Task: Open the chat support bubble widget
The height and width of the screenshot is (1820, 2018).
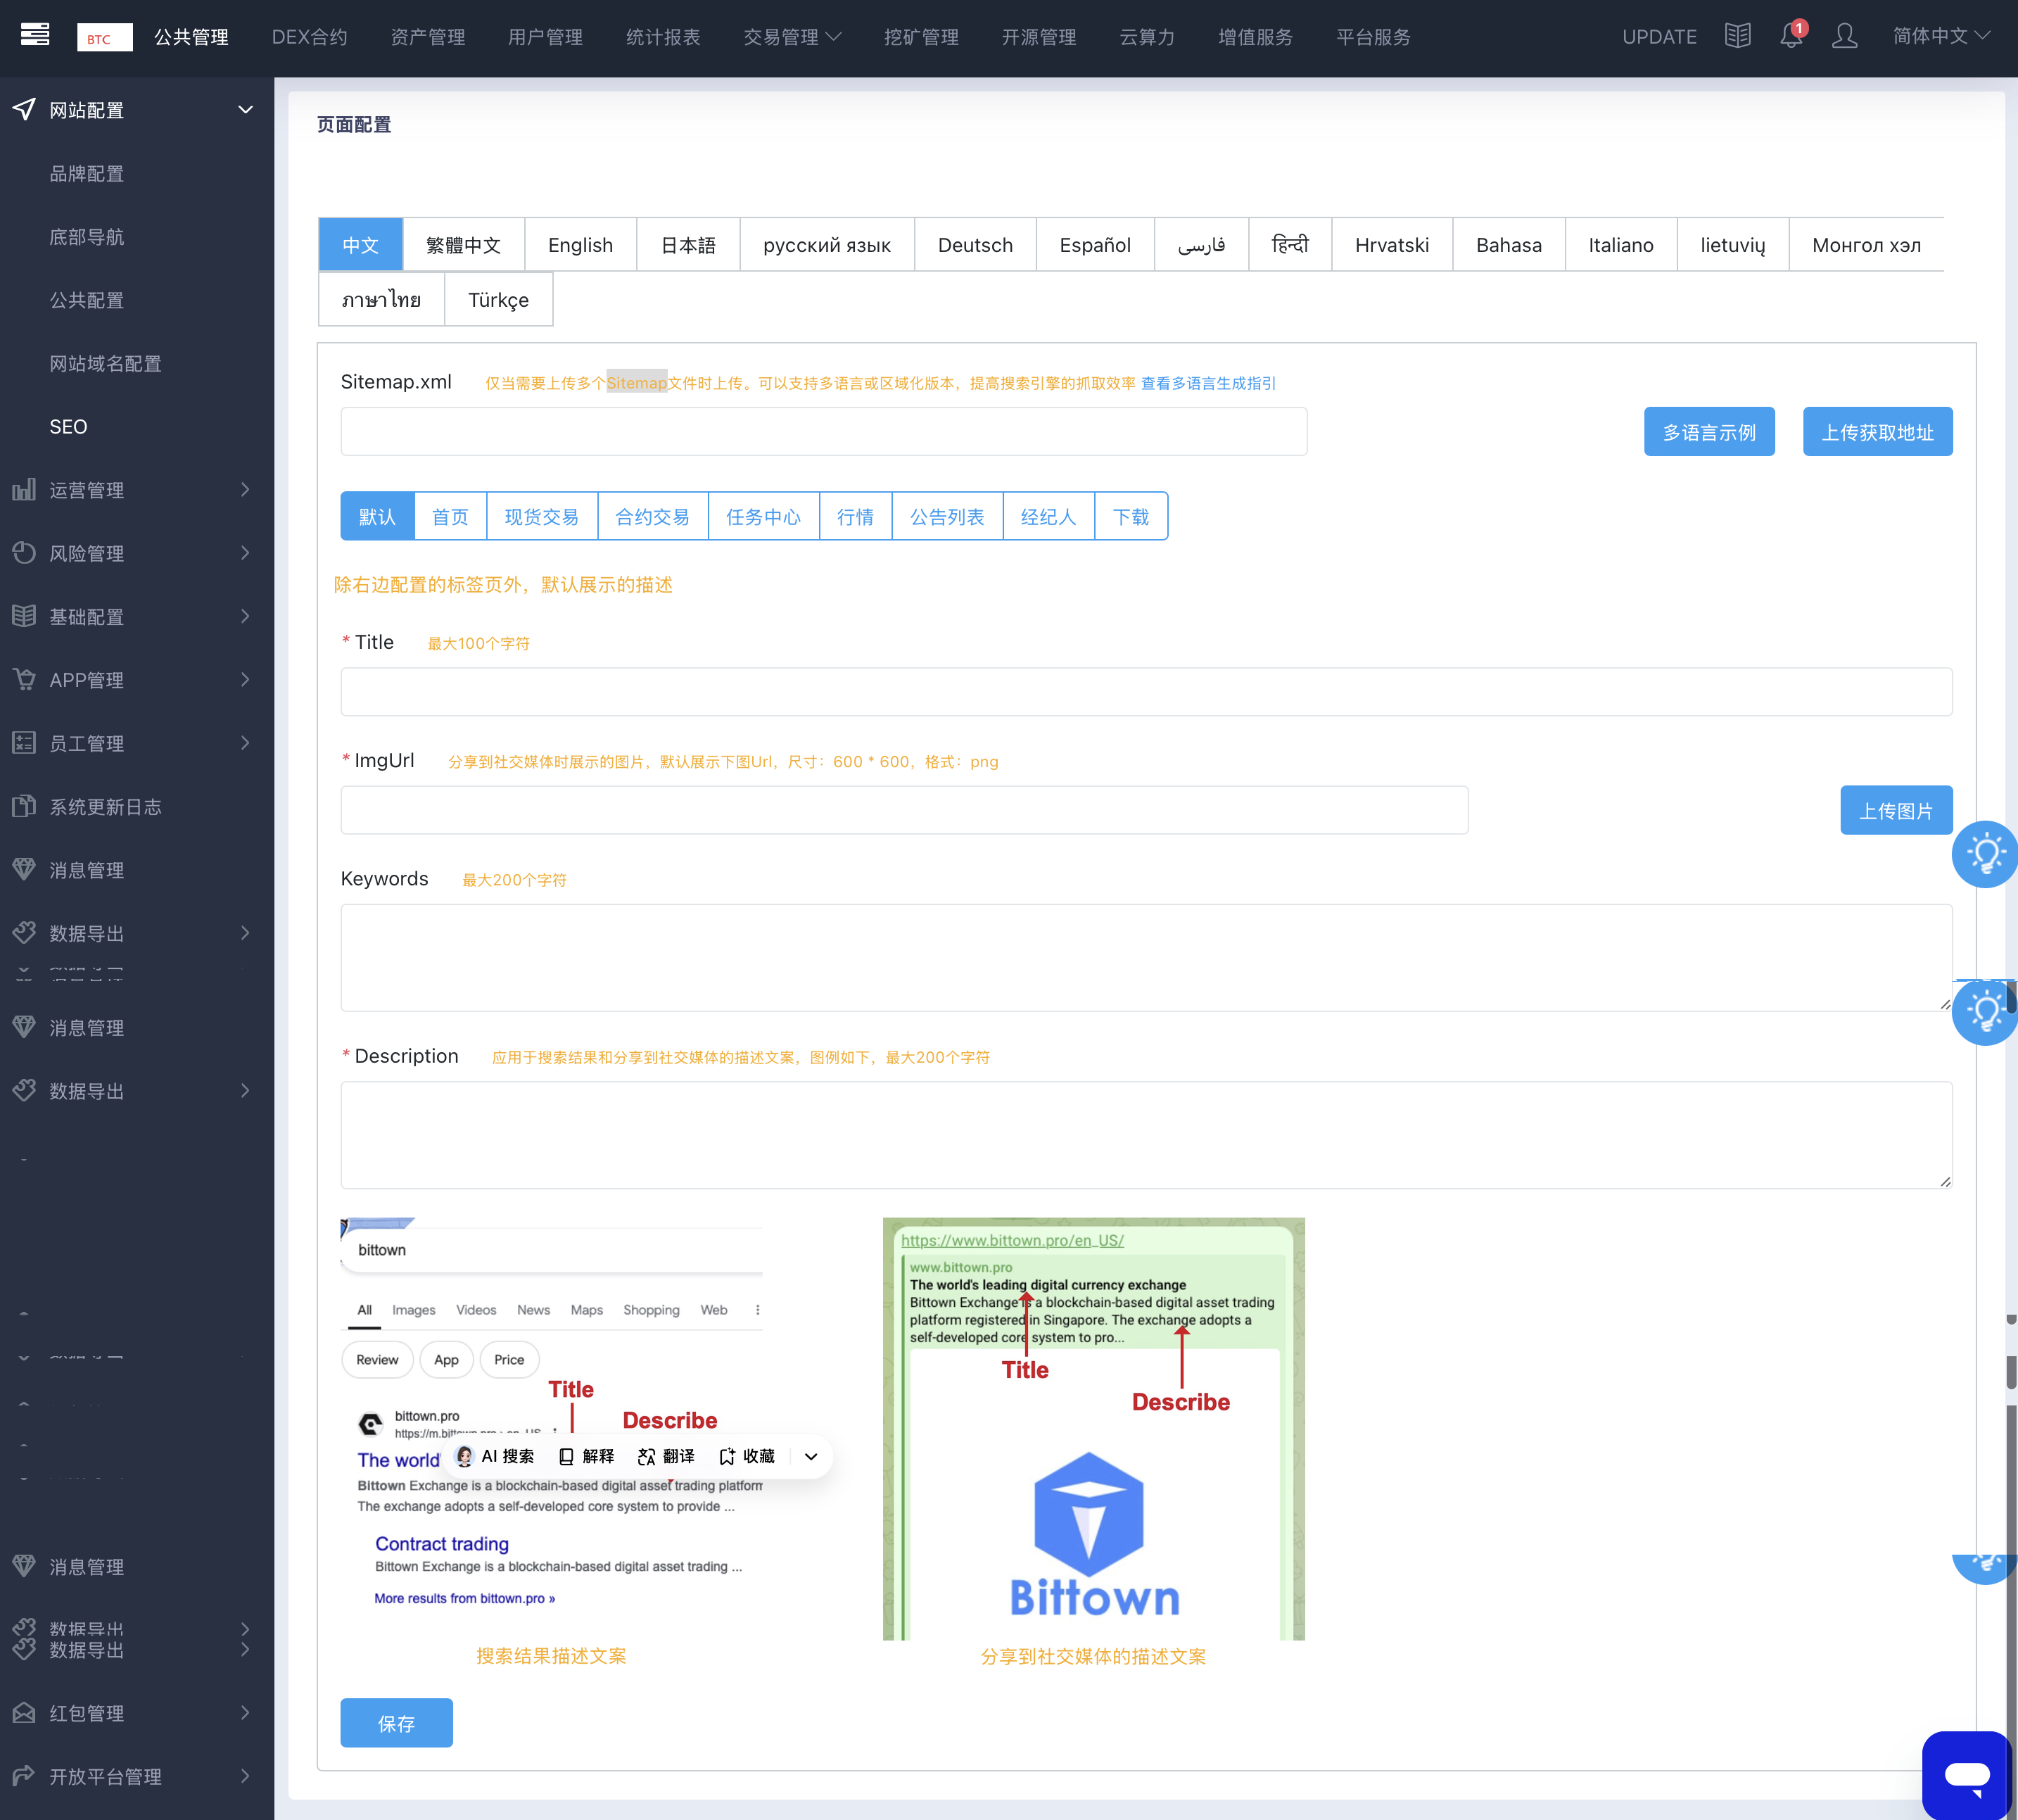Action: click(x=1966, y=1775)
